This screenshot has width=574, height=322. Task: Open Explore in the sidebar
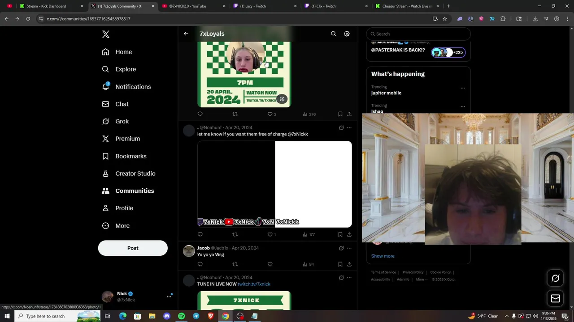(119, 69)
